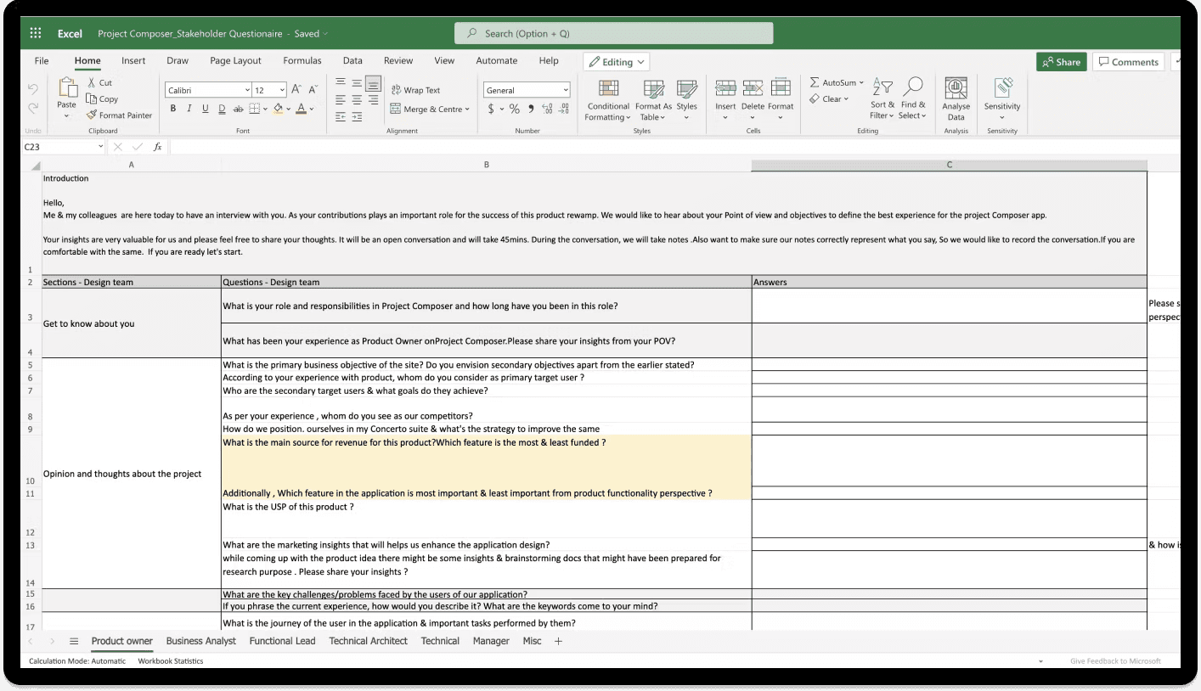This screenshot has height=691, width=1201.
Task: Toggle bold formatting
Action: point(173,109)
